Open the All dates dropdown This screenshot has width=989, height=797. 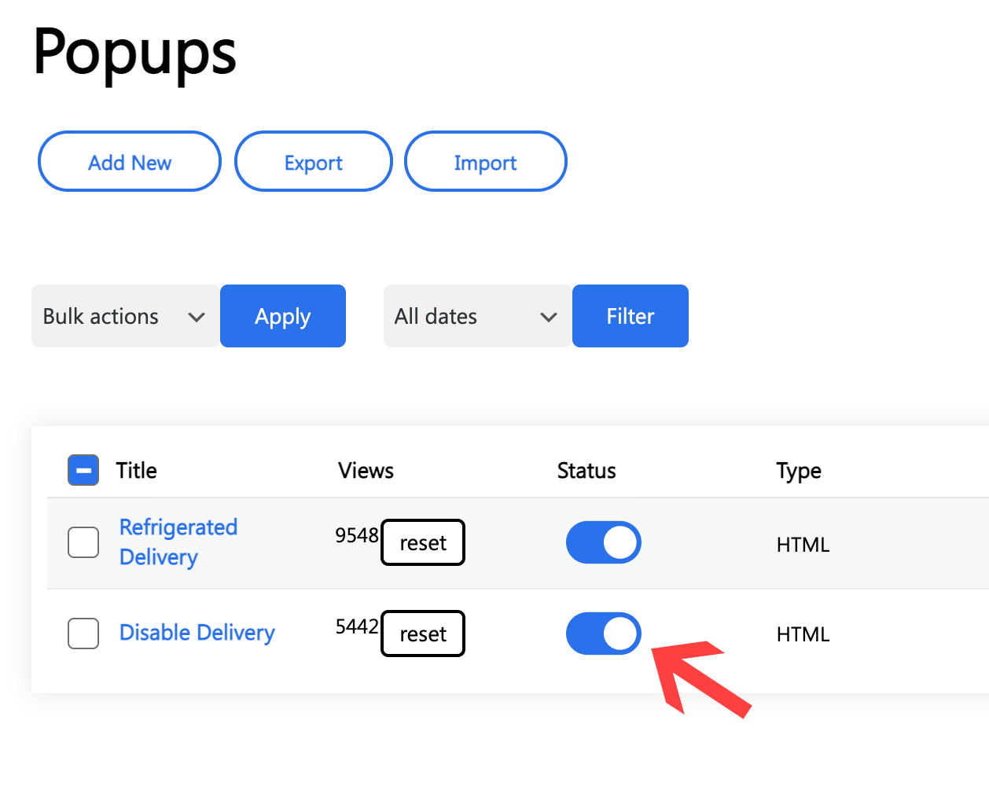[476, 316]
